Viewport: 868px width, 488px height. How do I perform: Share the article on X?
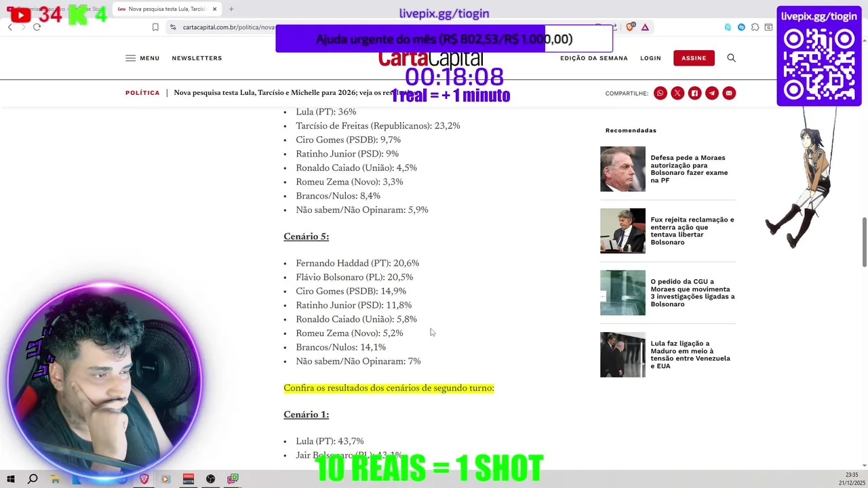677,93
